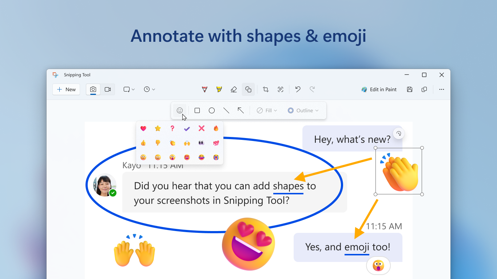Viewport: 497px width, 279px height.
Task: Select the yellow highlighter tool
Action: tap(219, 89)
